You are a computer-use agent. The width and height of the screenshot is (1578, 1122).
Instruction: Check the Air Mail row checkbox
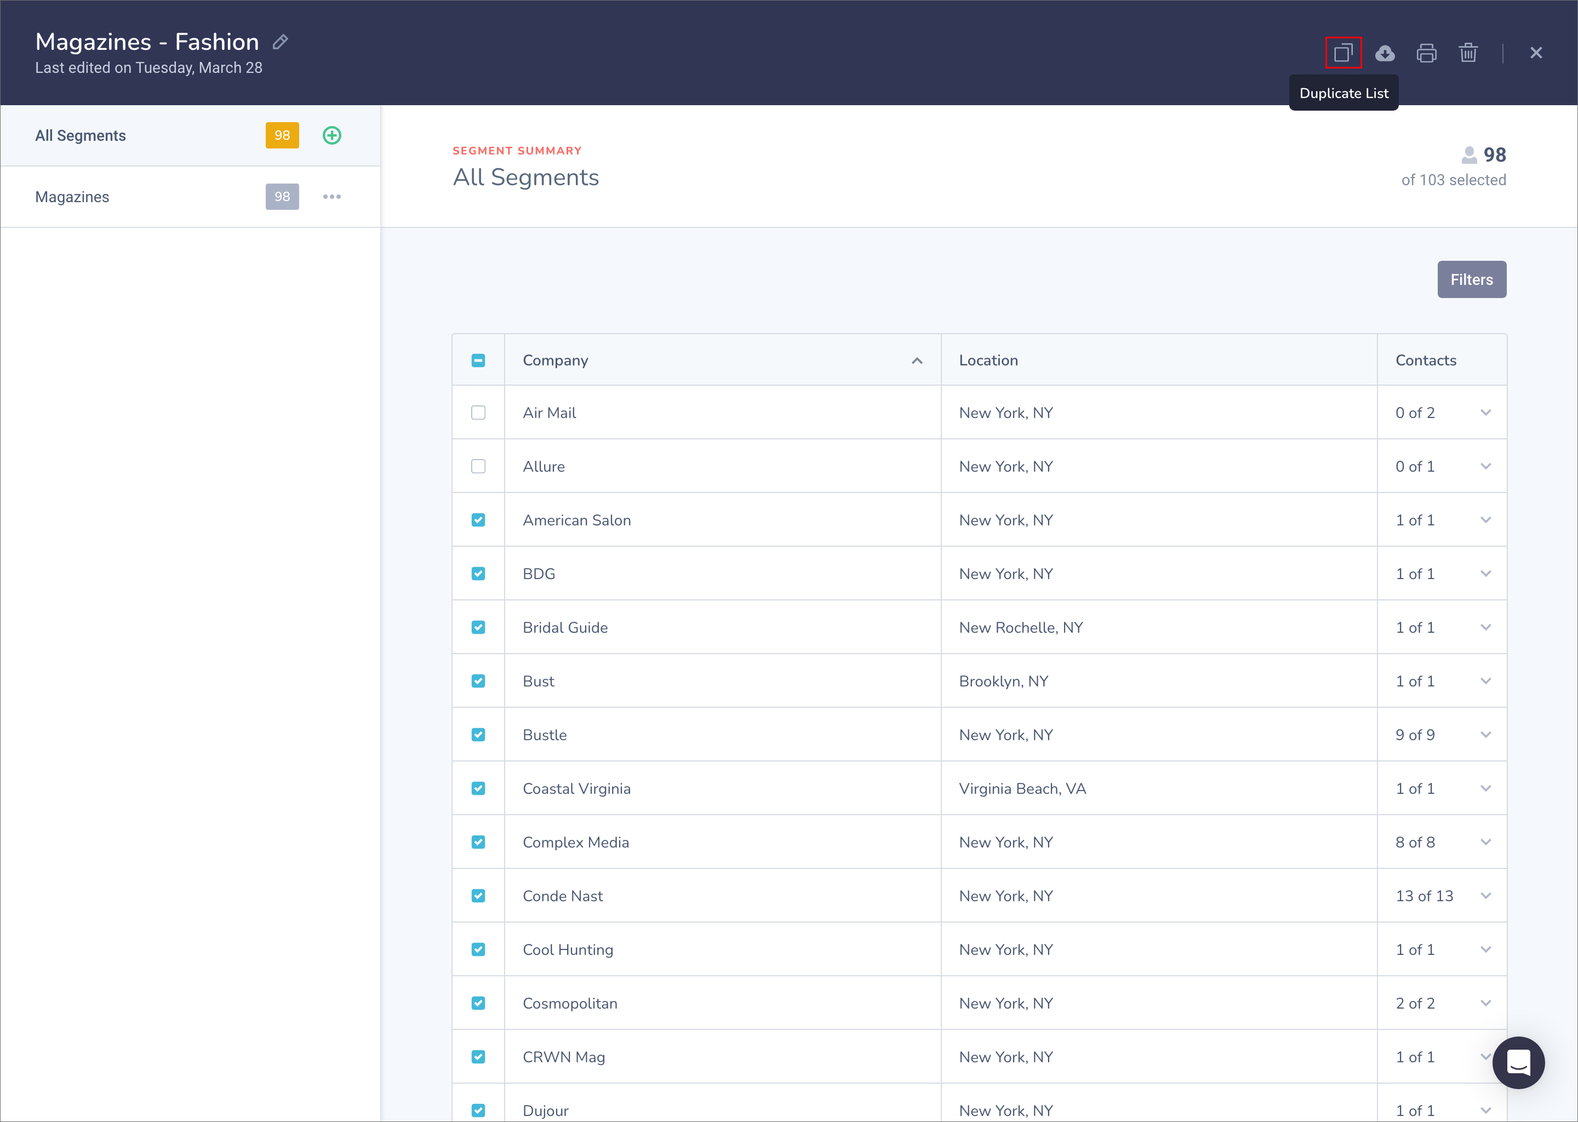click(478, 413)
